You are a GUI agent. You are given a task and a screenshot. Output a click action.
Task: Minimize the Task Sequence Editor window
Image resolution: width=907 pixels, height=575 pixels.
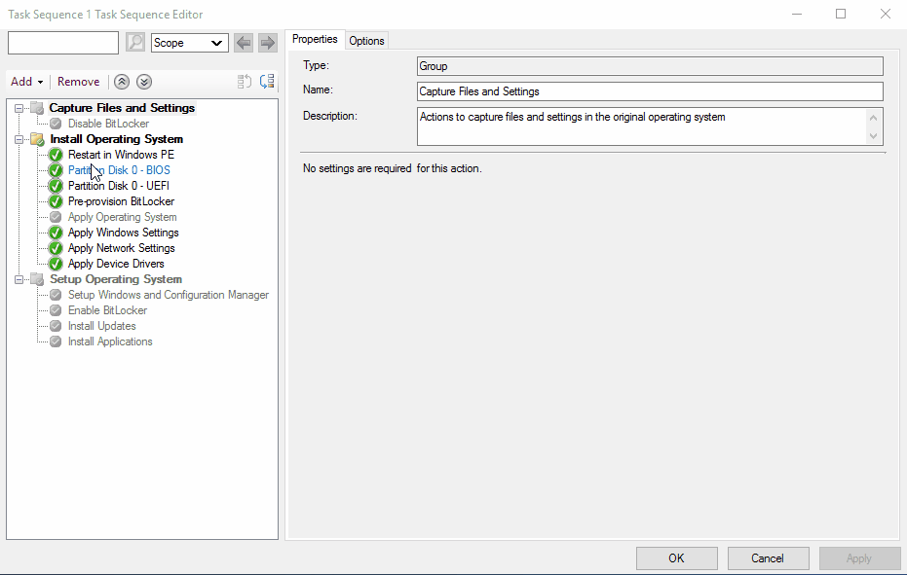(x=797, y=14)
